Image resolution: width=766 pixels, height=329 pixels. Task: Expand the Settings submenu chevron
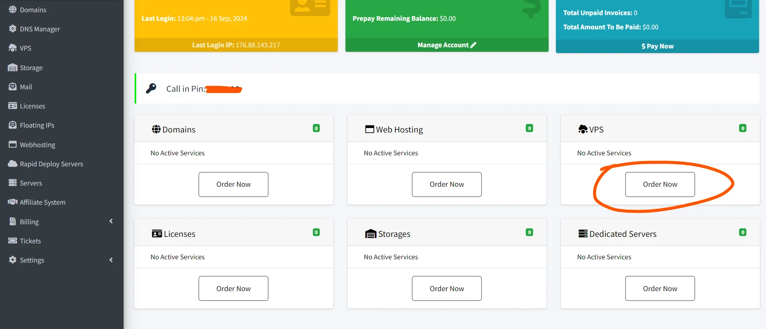tap(111, 260)
